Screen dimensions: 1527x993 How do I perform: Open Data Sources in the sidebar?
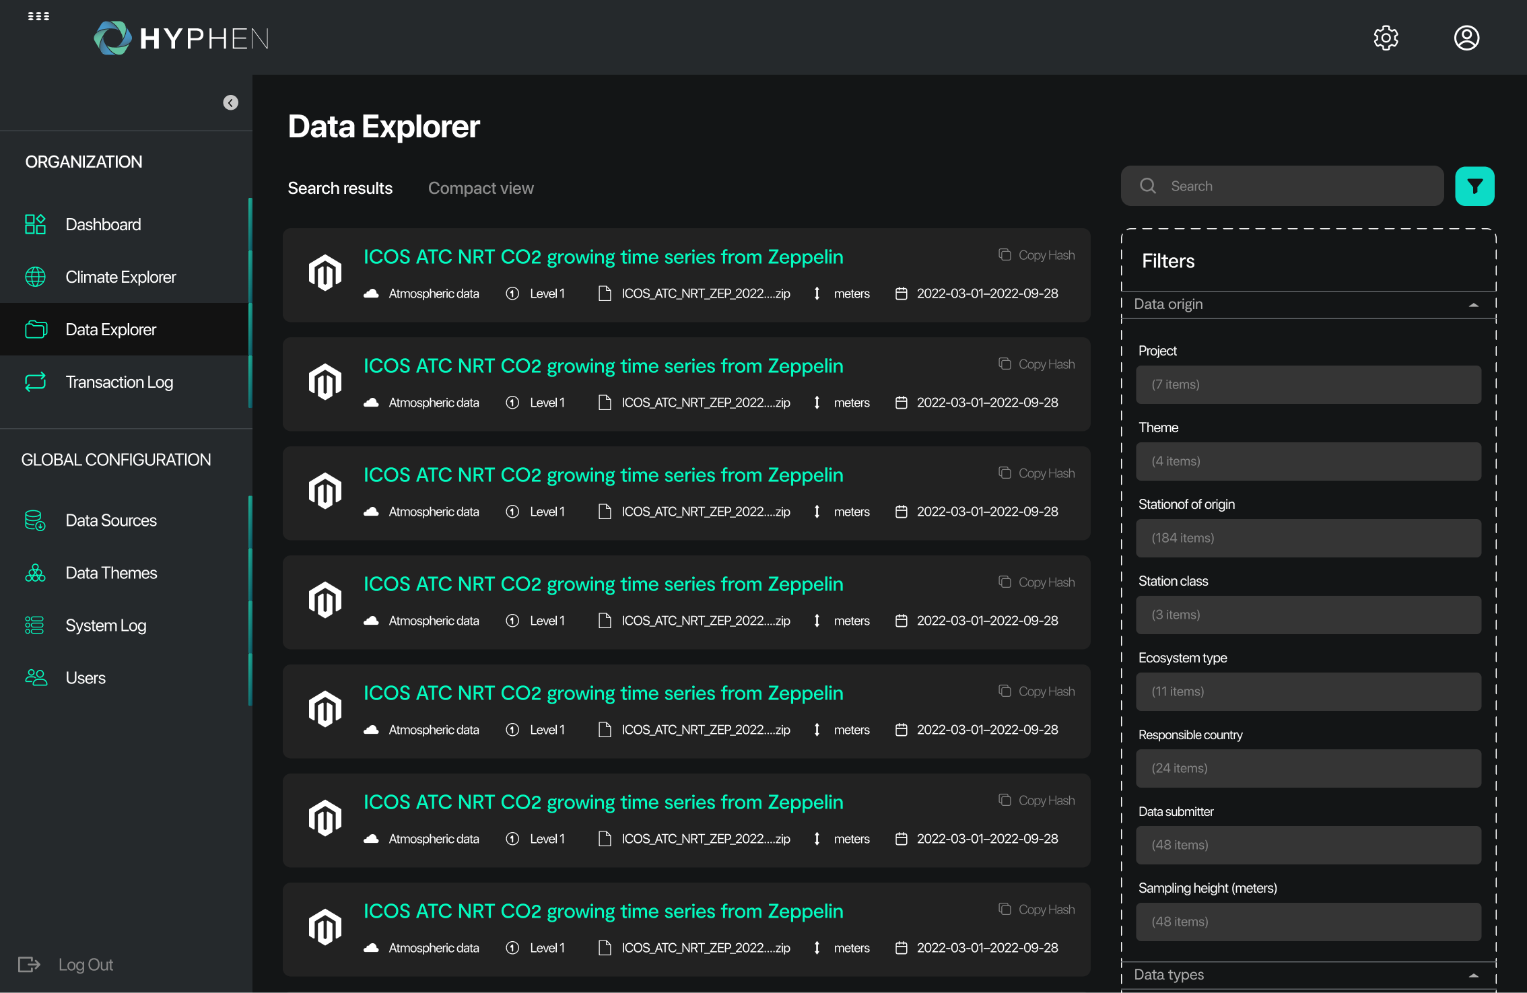111,520
